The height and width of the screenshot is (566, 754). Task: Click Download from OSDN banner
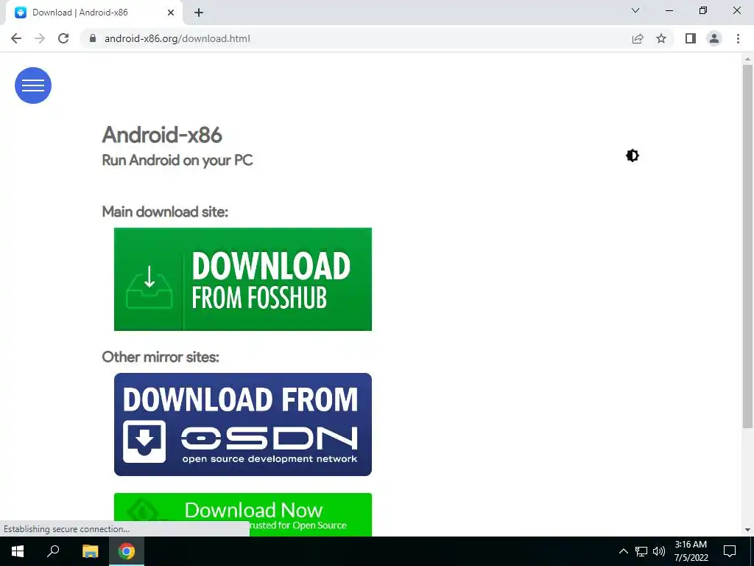point(243,424)
